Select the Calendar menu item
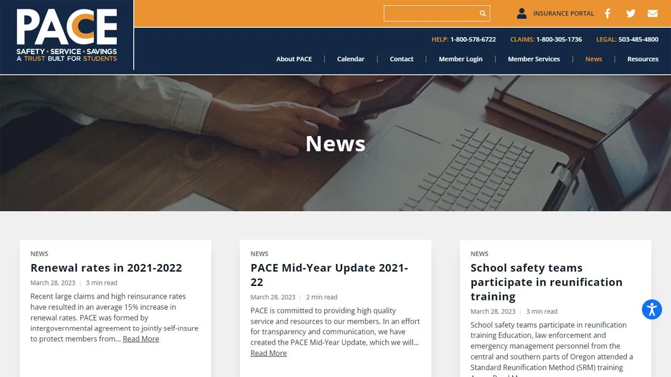This screenshot has height=377, width=671. pyautogui.click(x=351, y=59)
